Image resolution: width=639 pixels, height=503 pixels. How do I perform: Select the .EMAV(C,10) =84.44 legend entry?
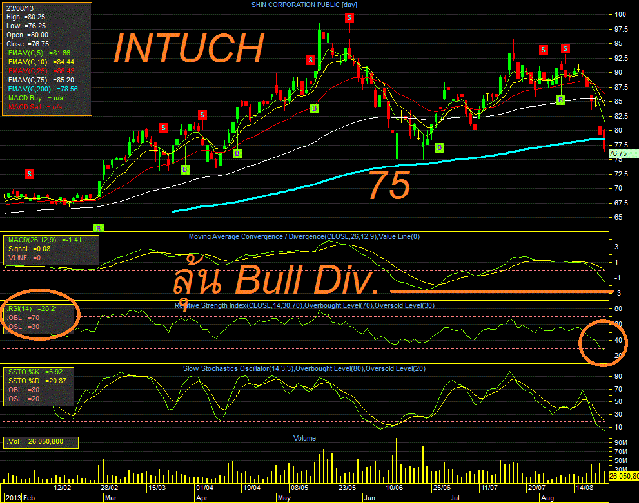(x=41, y=62)
